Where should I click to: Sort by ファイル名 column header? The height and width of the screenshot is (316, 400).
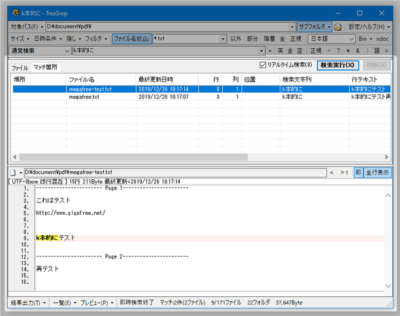101,80
